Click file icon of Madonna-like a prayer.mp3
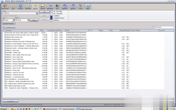This screenshot has width=176, height=110. click(x=5, y=37)
